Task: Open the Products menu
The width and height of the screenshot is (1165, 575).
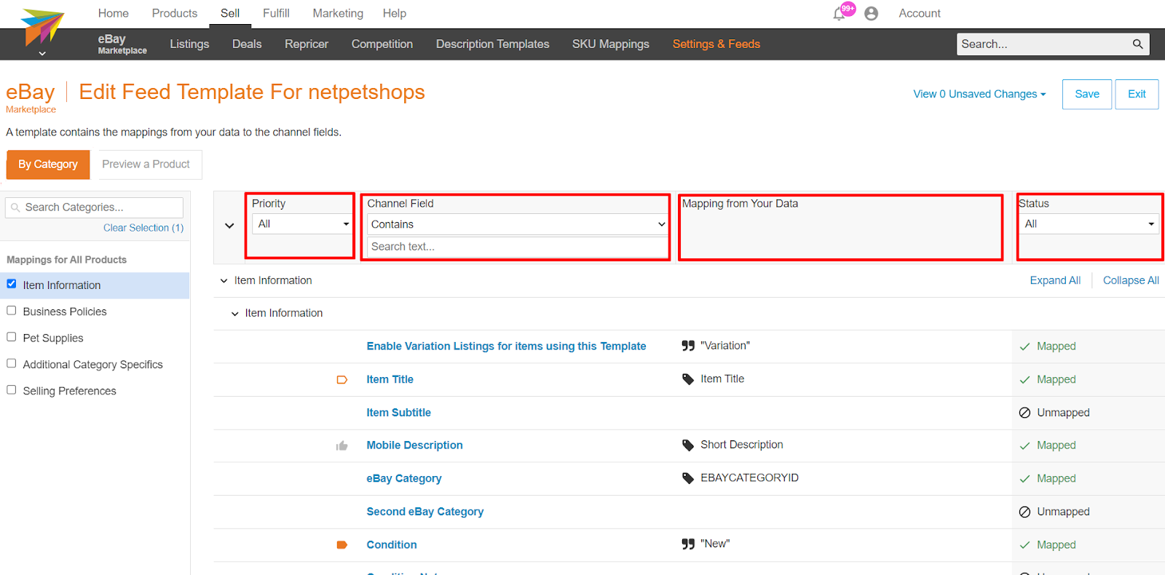Action: (x=175, y=13)
